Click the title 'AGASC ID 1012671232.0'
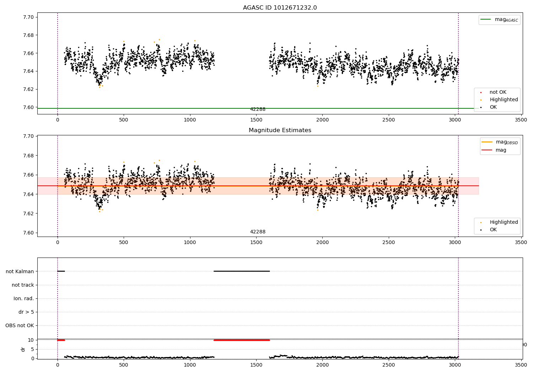Viewport: 533px width, 373px height. [x=280, y=8]
